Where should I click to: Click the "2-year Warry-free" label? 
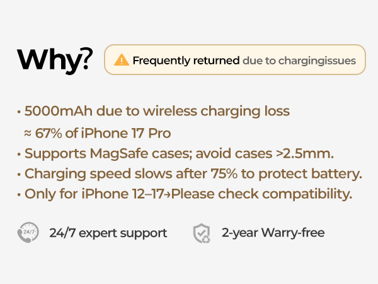pos(273,233)
